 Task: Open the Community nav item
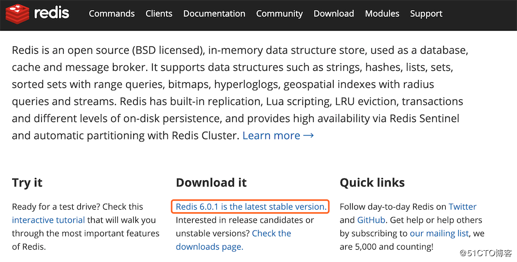(279, 14)
